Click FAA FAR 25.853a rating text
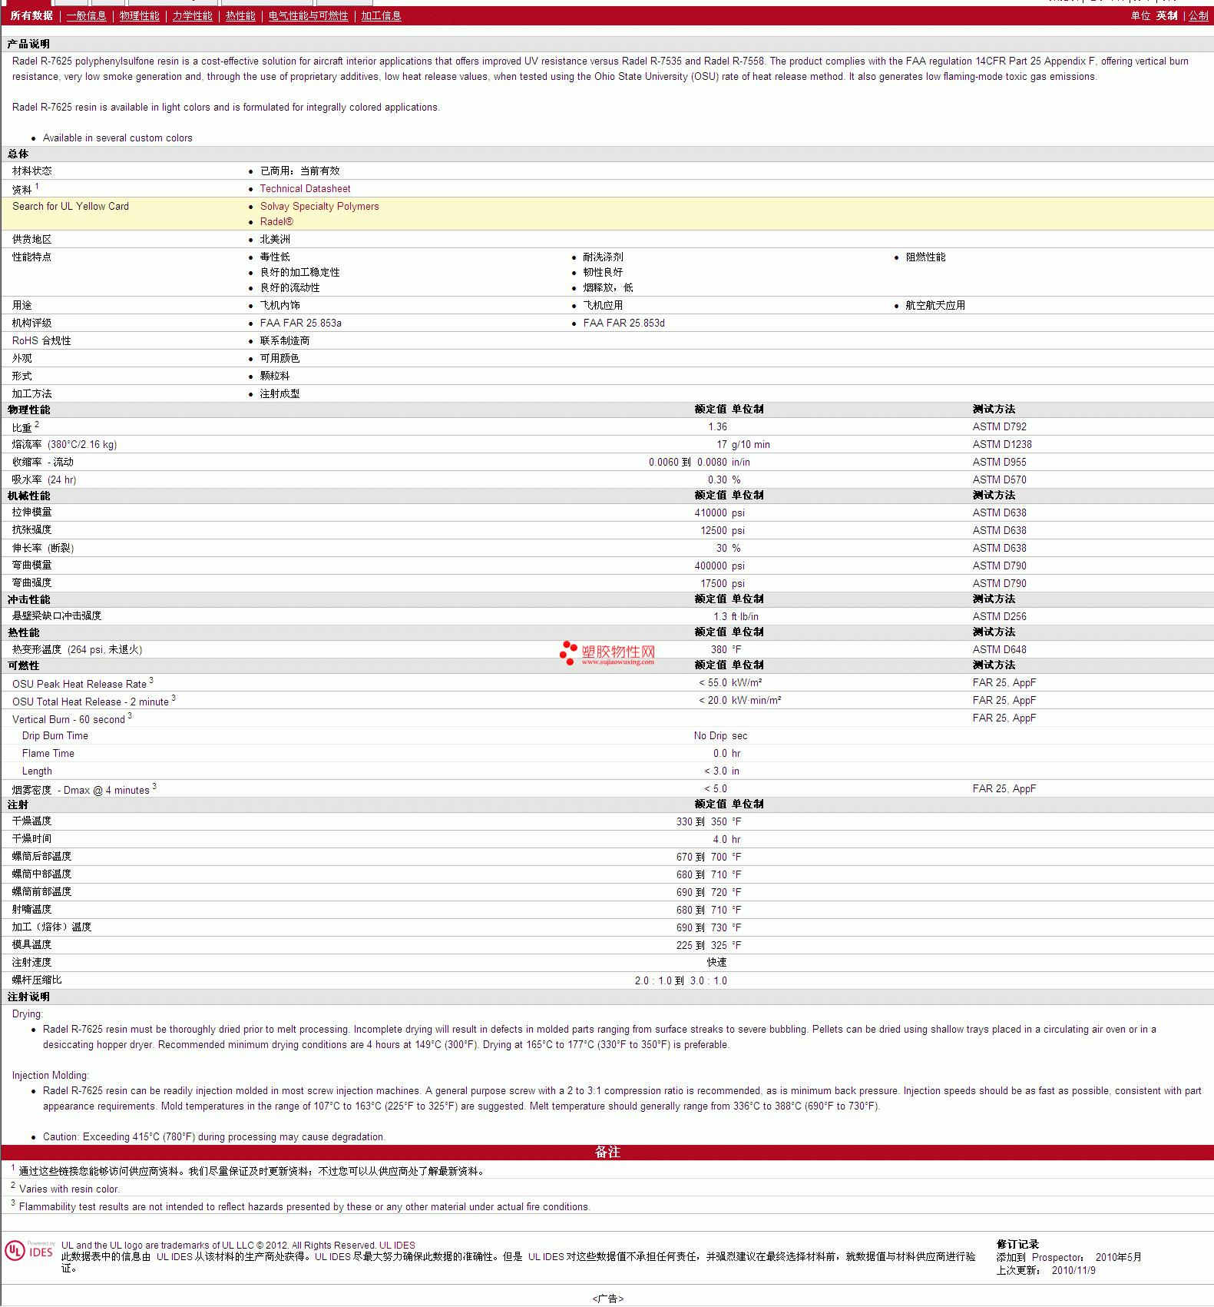The width and height of the screenshot is (1214, 1307). (301, 323)
